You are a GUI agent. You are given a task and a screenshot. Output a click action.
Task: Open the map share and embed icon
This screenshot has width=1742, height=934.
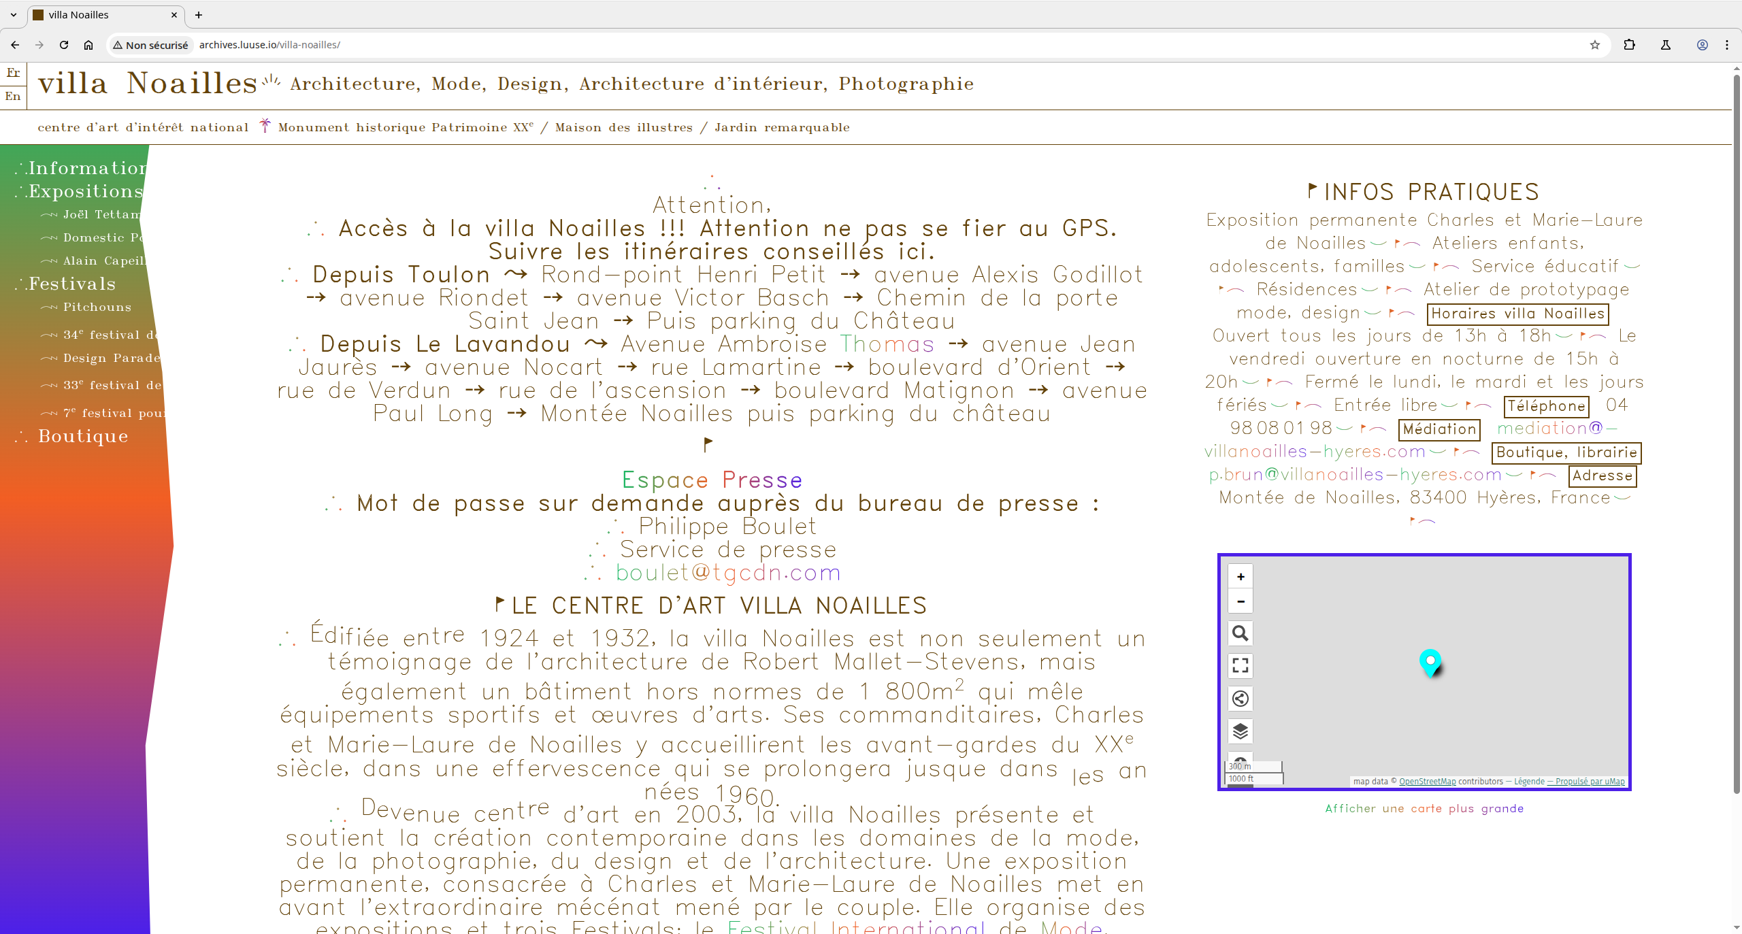click(1240, 699)
